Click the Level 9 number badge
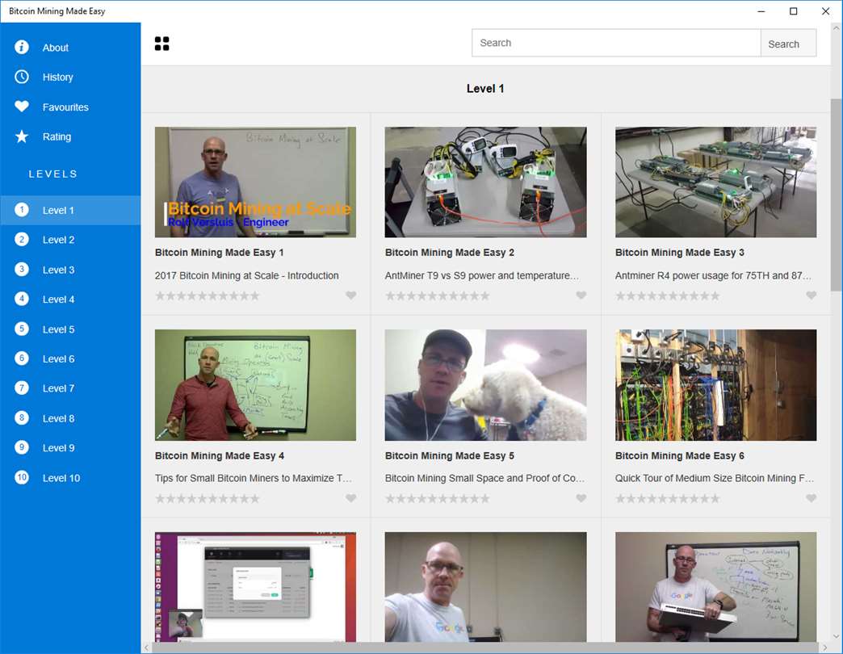This screenshot has width=843, height=654. [22, 447]
